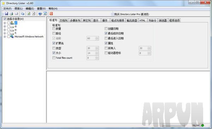The width and height of the screenshot is (212, 129).
Task: Expand the Microsoft Windows Network node
Action: coord(5,36)
